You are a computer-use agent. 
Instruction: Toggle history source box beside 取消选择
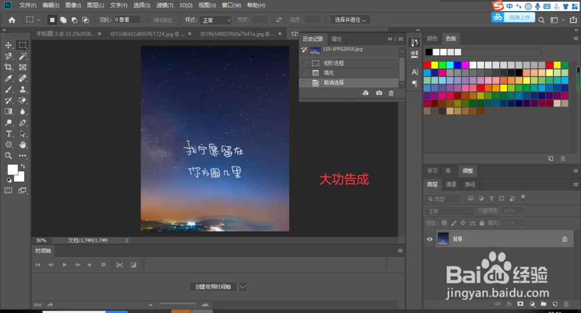pyautogui.click(x=304, y=83)
